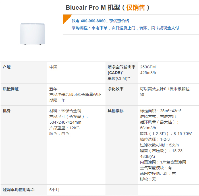
Task: Click the 6个月 filter life value
Action: [x=54, y=190]
